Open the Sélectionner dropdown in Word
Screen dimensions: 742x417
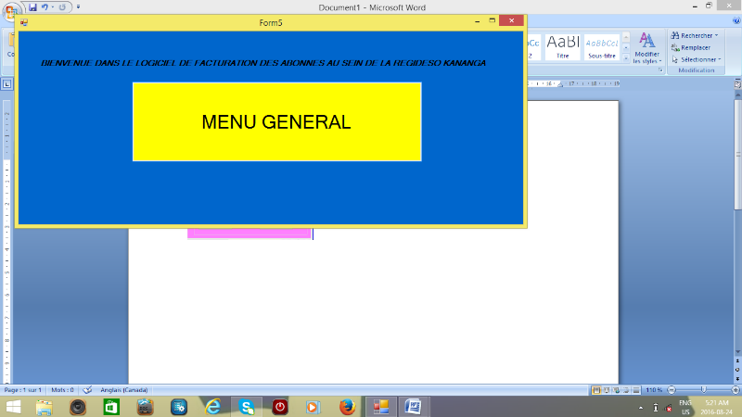[697, 59]
